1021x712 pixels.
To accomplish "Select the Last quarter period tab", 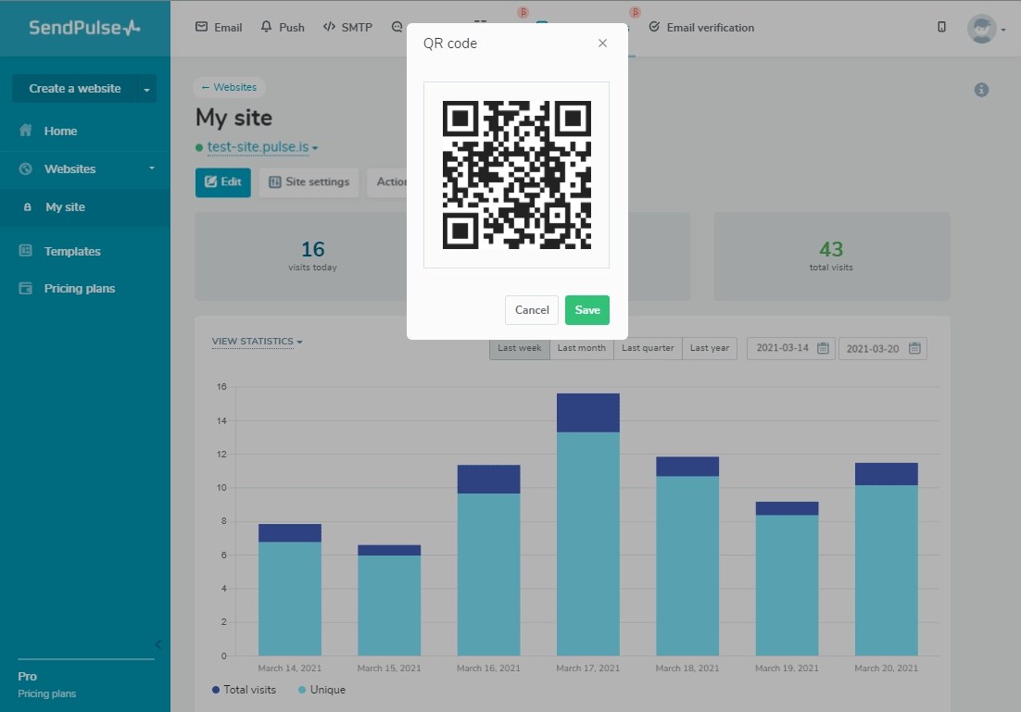I will coord(647,348).
